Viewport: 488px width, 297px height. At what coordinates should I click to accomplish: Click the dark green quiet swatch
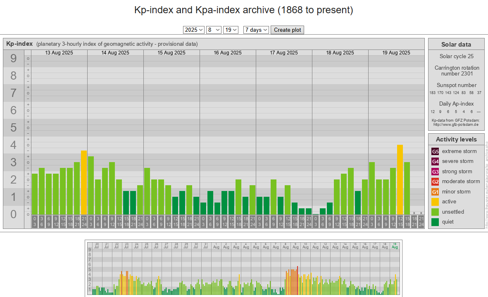[435, 222]
